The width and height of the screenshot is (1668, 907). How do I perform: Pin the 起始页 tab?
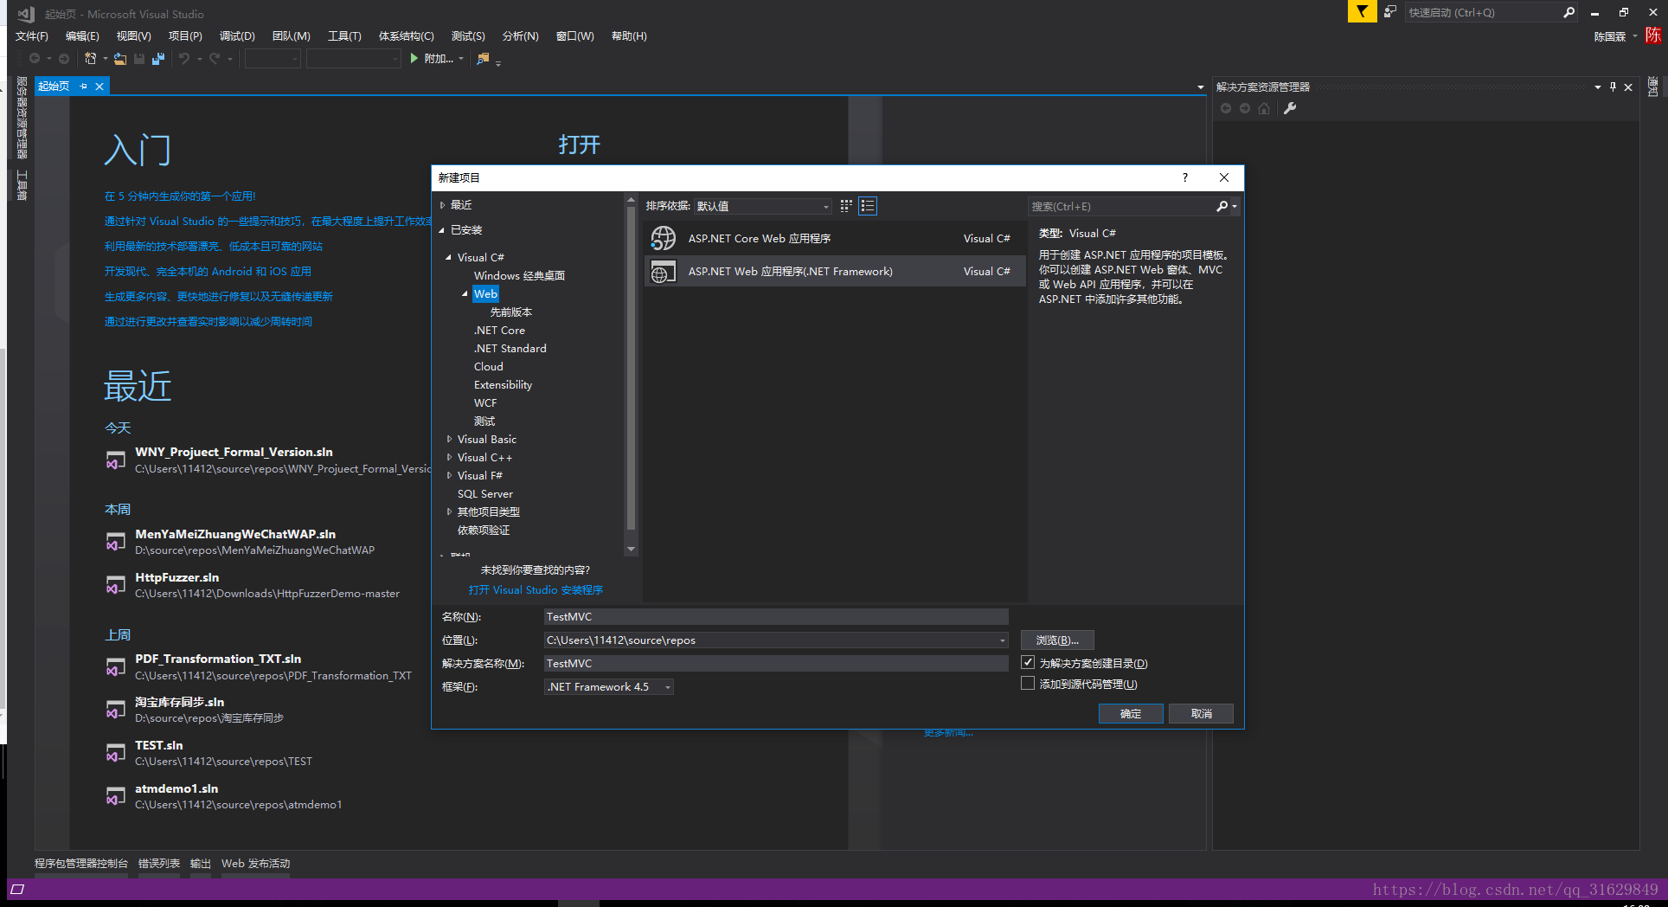[x=84, y=86]
